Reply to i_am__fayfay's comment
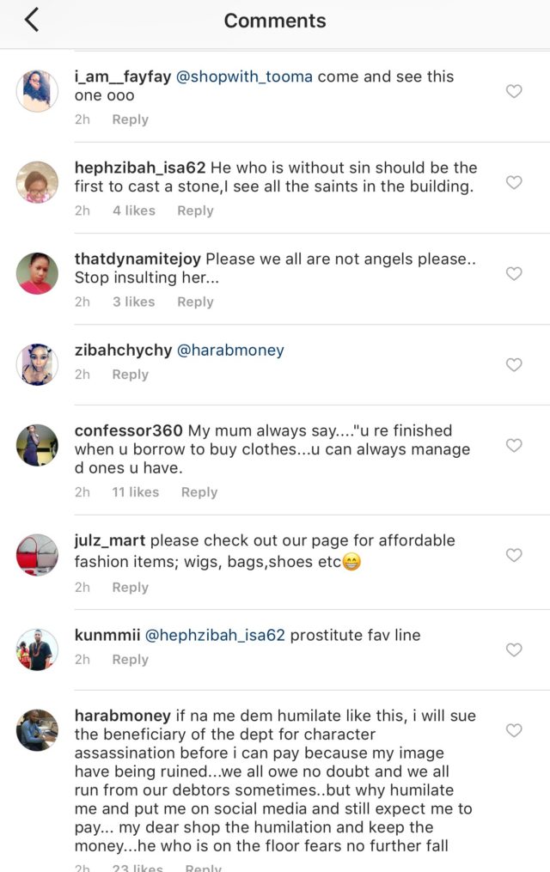 point(130,119)
